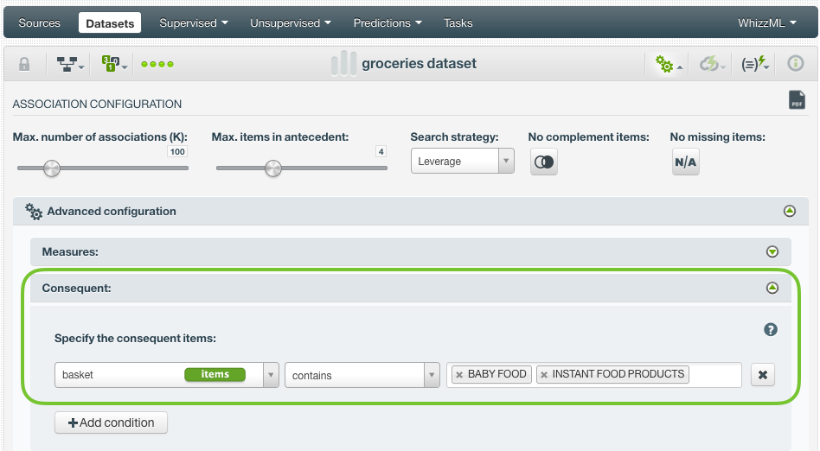The width and height of the screenshot is (820, 451).
Task: Click the consequent help question mark icon
Action: [771, 329]
